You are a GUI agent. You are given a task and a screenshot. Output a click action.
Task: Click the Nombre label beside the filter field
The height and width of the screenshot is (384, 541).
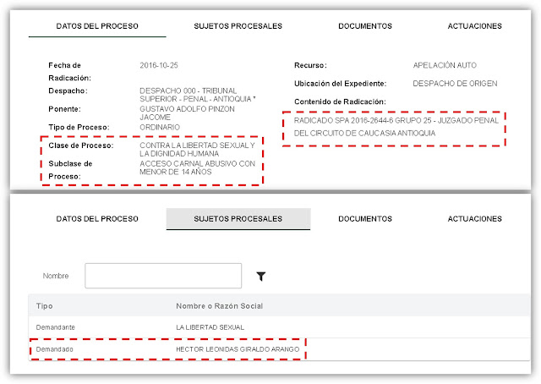[56, 276]
